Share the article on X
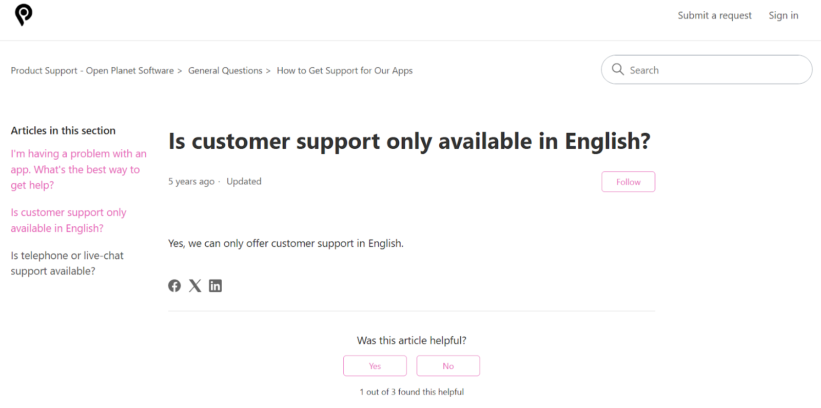821x408 pixels. 194,285
